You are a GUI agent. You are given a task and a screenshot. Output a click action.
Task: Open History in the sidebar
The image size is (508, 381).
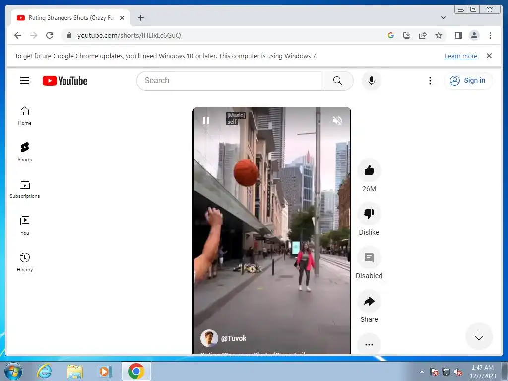(x=25, y=262)
